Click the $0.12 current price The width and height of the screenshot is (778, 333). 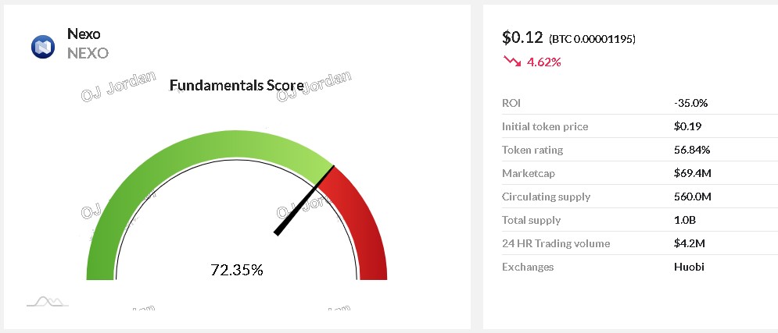tap(521, 37)
